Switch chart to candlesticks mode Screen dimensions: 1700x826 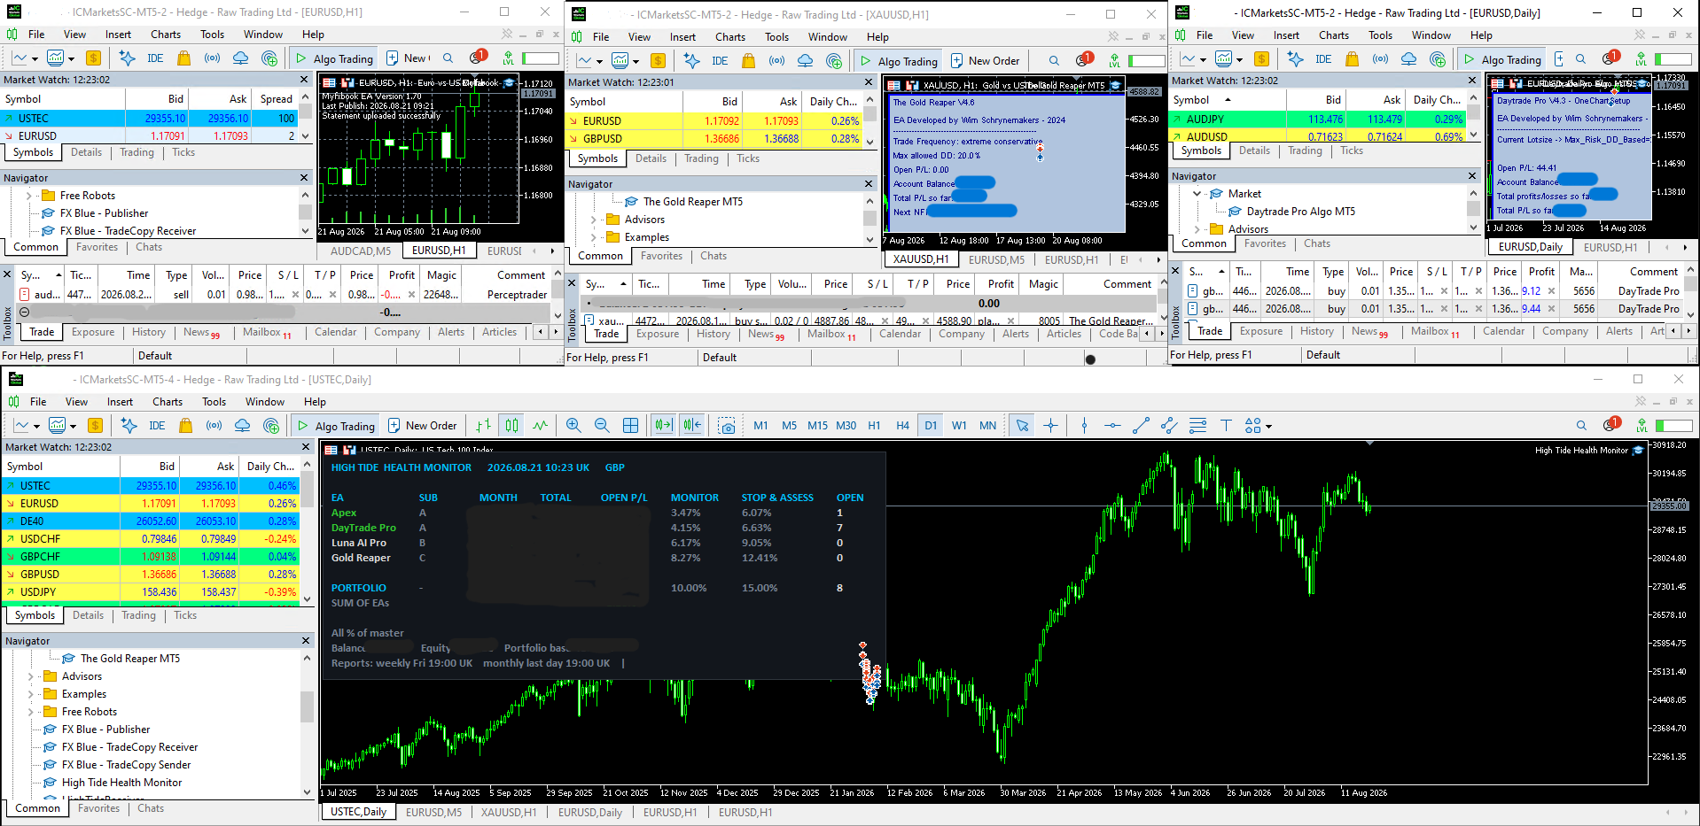(x=511, y=426)
